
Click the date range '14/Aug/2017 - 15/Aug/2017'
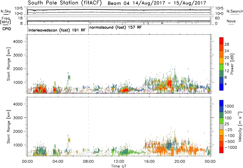(169, 3)
